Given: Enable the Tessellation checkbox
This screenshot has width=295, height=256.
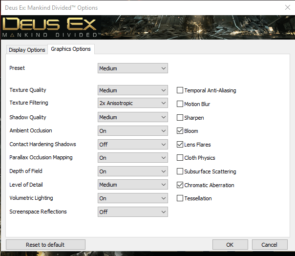Looking at the screenshot, I should tap(180, 198).
